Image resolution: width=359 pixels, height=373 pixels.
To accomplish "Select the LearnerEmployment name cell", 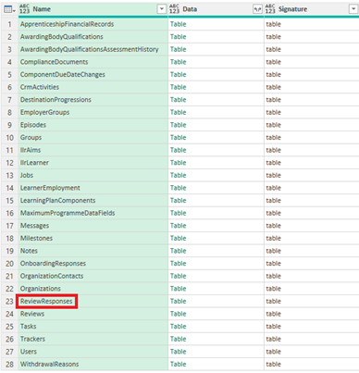I will point(93,188).
